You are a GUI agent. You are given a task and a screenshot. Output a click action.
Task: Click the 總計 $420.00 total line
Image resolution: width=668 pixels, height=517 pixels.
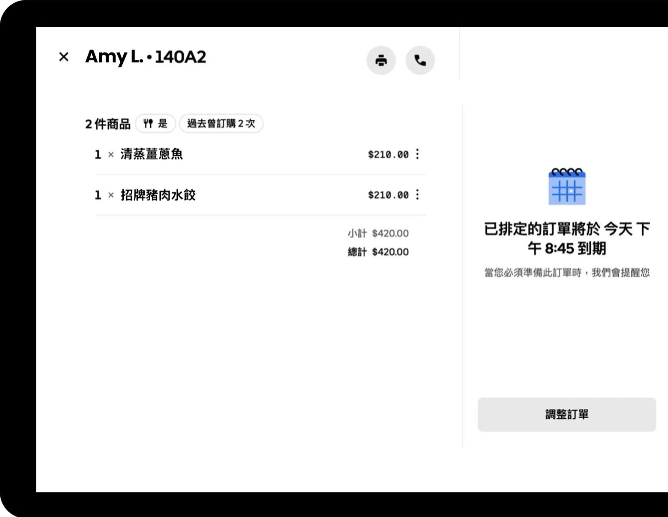click(x=378, y=252)
